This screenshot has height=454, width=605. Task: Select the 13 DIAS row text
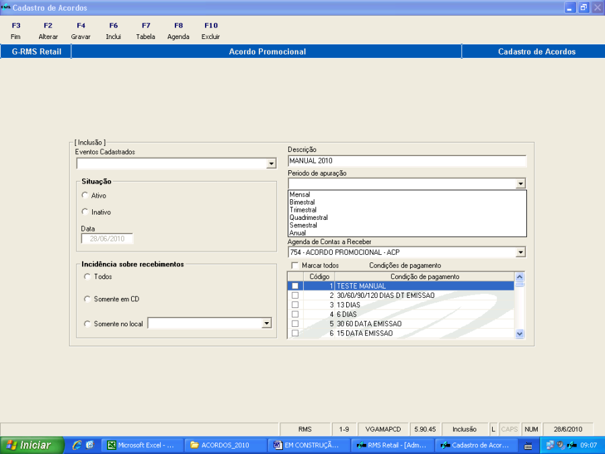348,305
